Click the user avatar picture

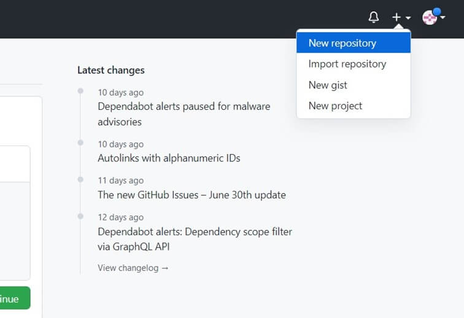coord(430,17)
